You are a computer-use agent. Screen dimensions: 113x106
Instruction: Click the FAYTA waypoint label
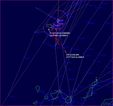[91, 99]
